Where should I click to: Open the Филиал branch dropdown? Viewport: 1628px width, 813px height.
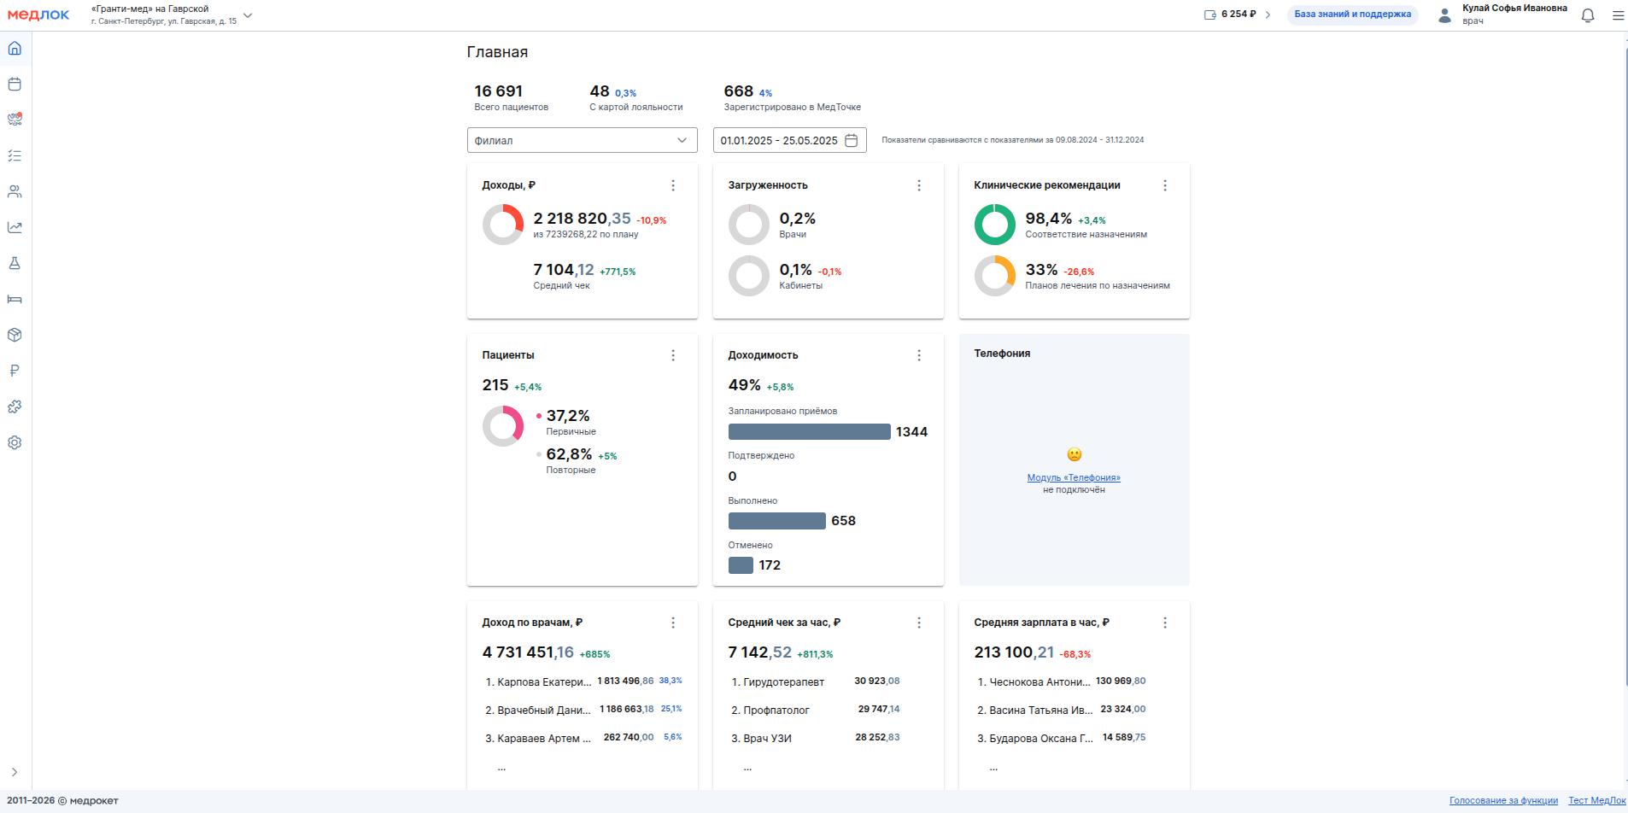(582, 141)
